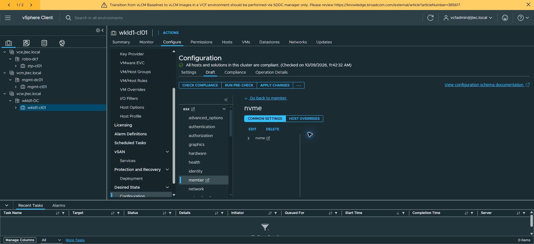This screenshot has width=534, height=244.
Task: Collapse the vce.jtec.local vCenter node
Action: pyautogui.click(x=5, y=52)
